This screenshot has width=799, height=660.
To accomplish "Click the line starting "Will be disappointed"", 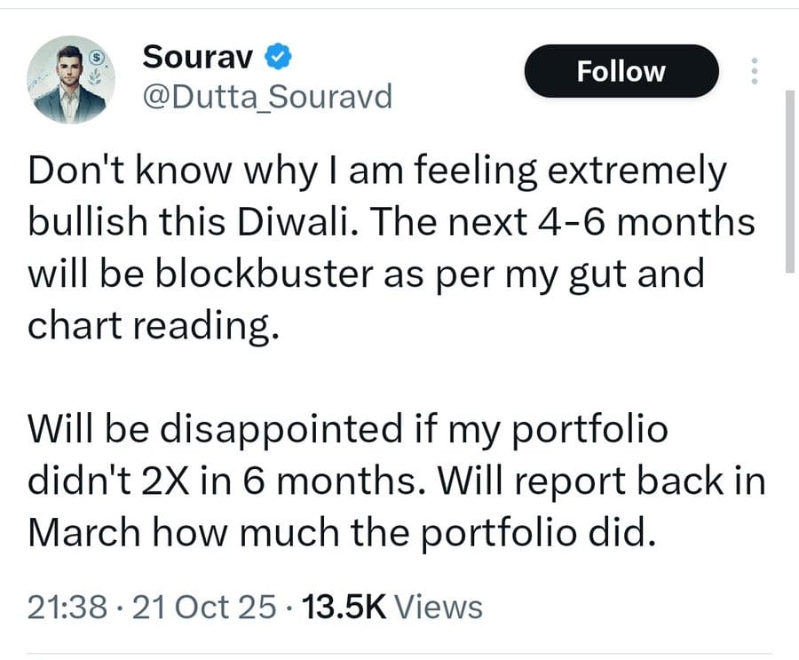I will pos(347,430).
